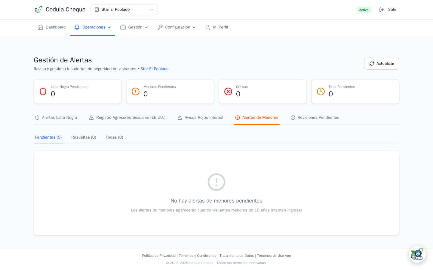433x270 pixels.
Task: Switch to the Resueltas (0) filter tab
Action: click(84, 137)
